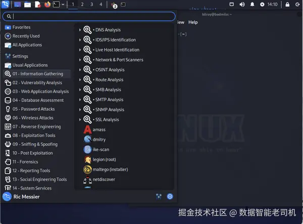Open menu settings sliders icon

click(159, 197)
